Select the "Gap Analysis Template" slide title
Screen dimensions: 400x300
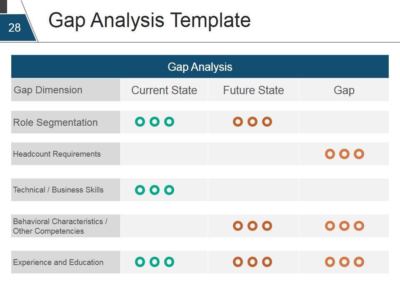150,20
